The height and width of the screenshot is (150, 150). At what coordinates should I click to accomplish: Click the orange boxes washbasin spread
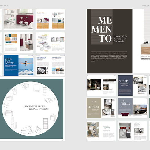click(x=50, y=19)
